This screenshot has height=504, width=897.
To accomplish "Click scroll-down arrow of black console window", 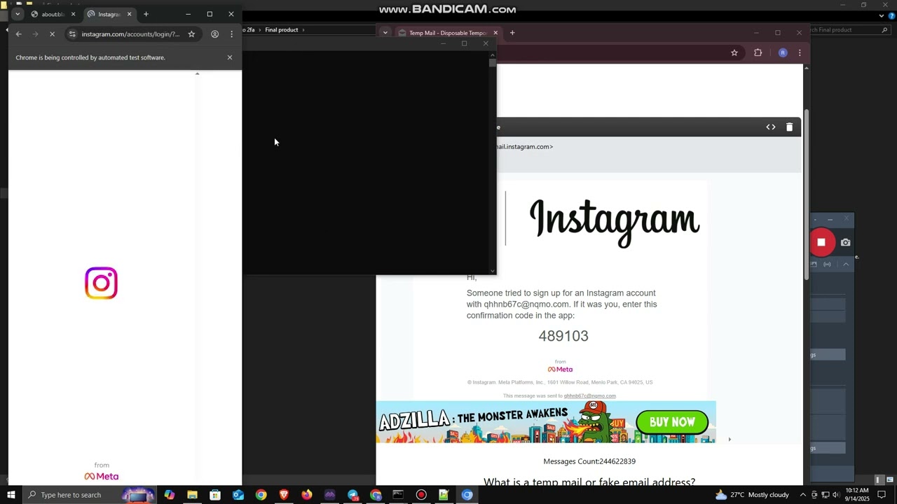I will (493, 271).
